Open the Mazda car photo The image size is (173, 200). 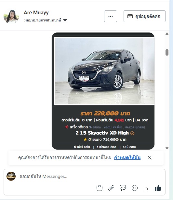[x=105, y=71]
